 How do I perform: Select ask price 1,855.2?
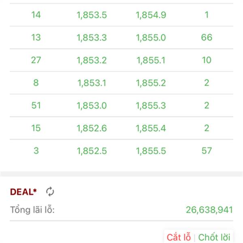pos(151,83)
